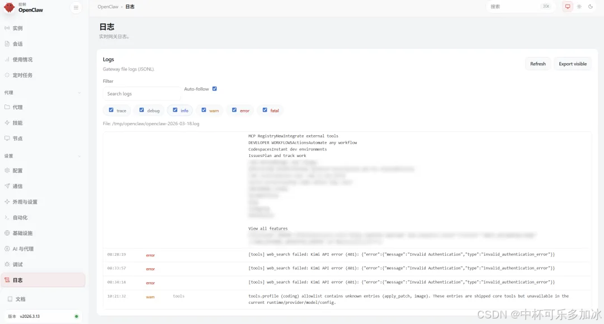The image size is (604, 324).
Task: Toggle the debug level checkbox
Action: click(141, 110)
